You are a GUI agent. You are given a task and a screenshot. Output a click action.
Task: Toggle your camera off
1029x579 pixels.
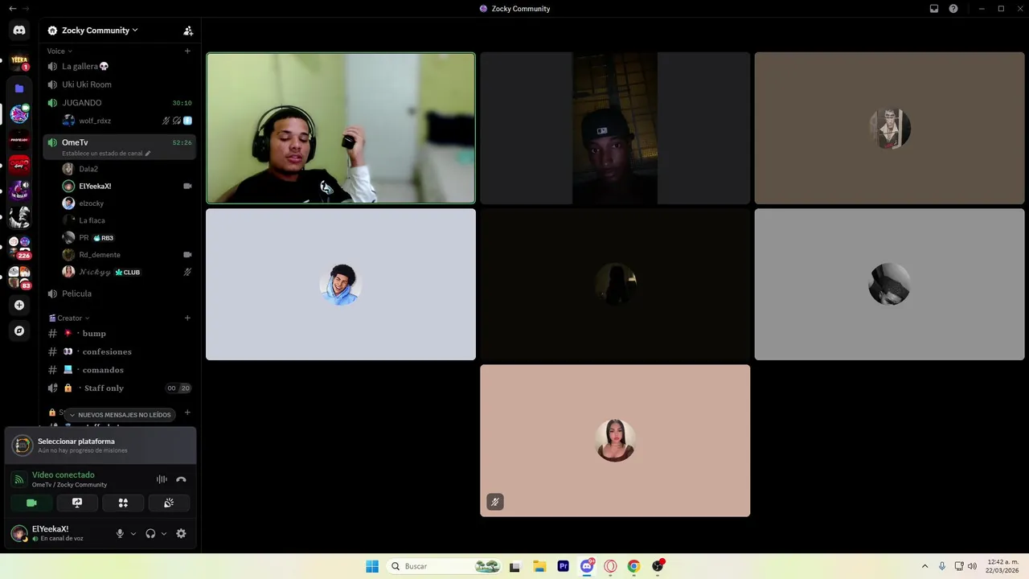click(x=31, y=503)
